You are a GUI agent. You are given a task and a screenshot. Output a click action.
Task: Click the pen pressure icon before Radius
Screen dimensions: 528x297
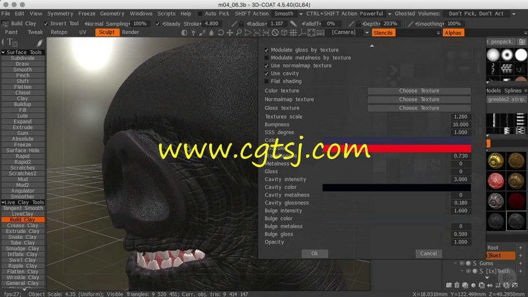234,24
